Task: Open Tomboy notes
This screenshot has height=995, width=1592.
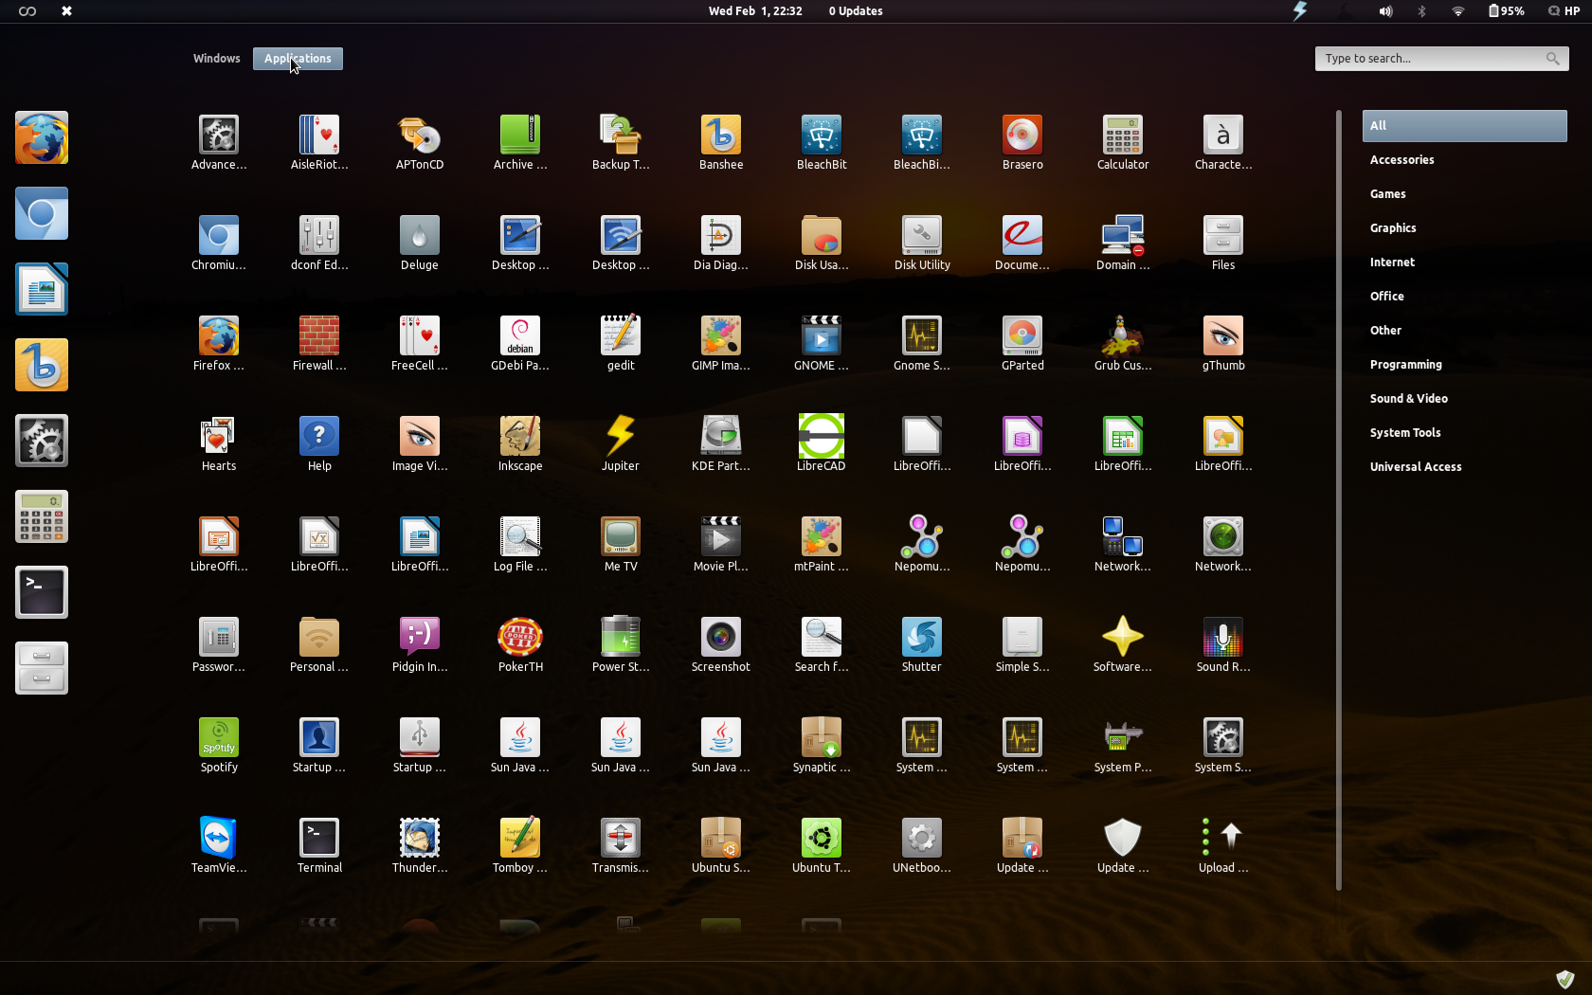Action: coord(520,846)
